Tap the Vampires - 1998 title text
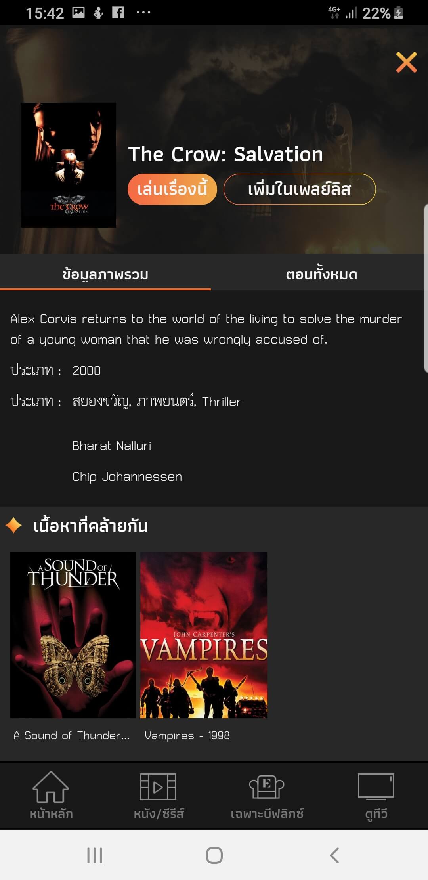428x880 pixels. point(187,735)
